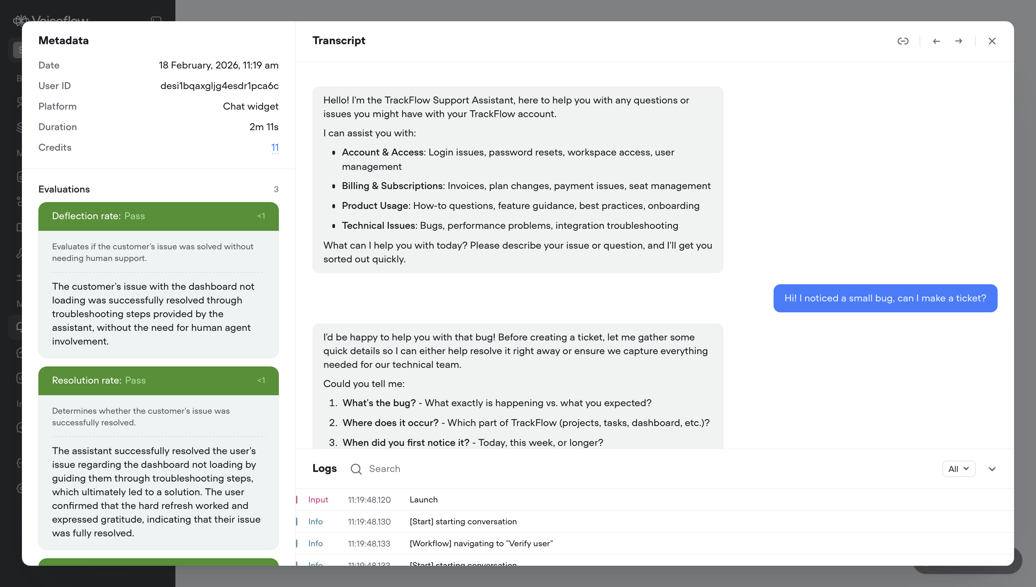Go to previous transcript arrow

(x=936, y=41)
